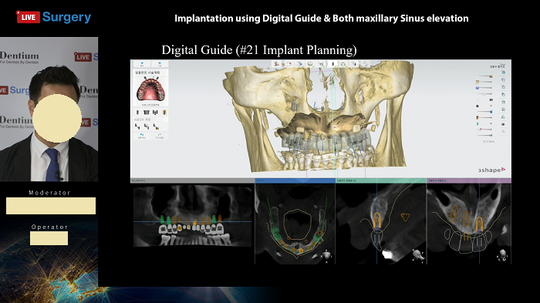540x303 pixels.
Task: Adjust the face icon transparency slider
Action: point(484,117)
